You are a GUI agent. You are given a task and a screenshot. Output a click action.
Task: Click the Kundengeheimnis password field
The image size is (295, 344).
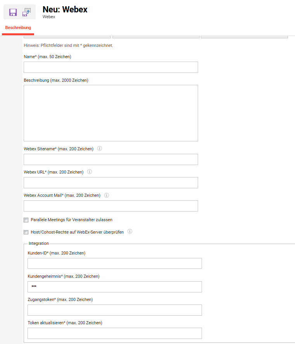click(x=115, y=287)
